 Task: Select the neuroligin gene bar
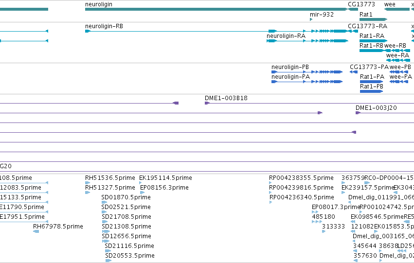click(216, 9)
